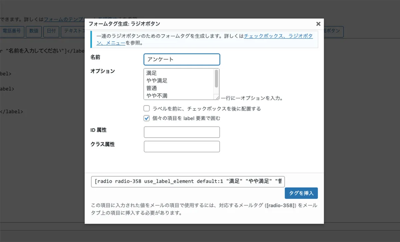Enable ラベルを前に、チェックボックスを後に配置する option
The height and width of the screenshot is (242, 400).
click(146, 108)
